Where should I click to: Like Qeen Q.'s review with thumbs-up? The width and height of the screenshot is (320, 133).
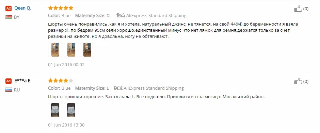tap(298, 9)
